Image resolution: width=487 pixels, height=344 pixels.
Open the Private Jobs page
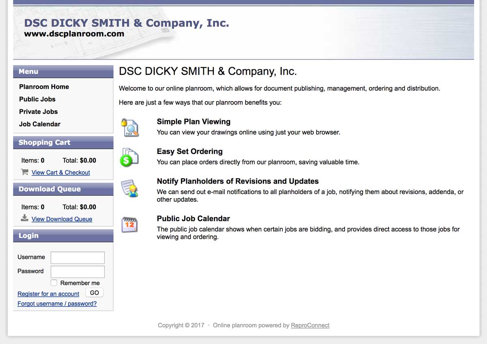39,112
